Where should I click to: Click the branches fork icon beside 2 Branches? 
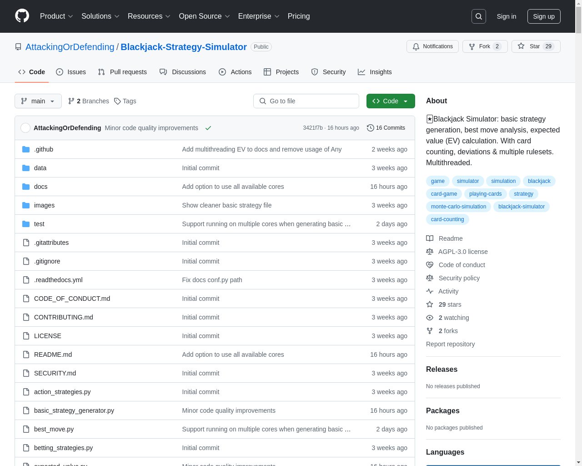[71, 101]
